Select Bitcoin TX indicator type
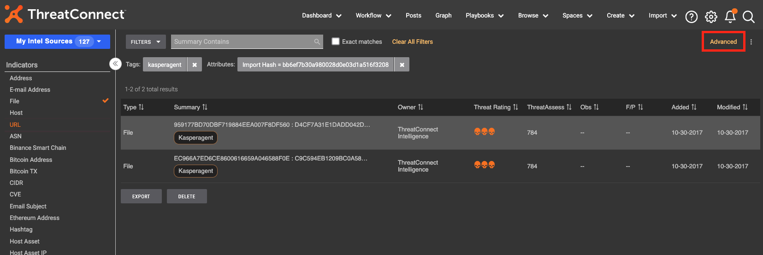Screen dimensions: 763x255 click(24, 171)
